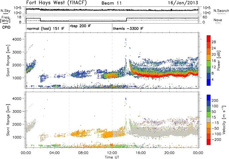229x159 pixels.
Task: Click the "Nave" legend label
Action: pos(218,20)
